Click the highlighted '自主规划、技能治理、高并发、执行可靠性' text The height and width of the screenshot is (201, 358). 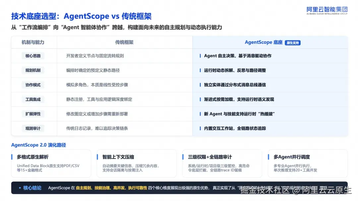pyautogui.click(x=111, y=188)
